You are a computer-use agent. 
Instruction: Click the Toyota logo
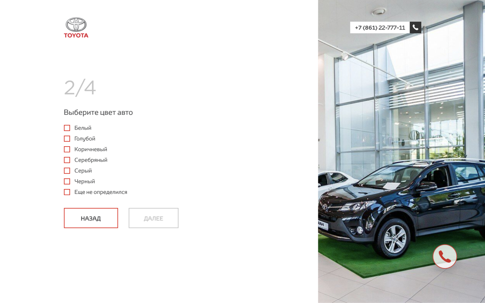[x=76, y=28]
